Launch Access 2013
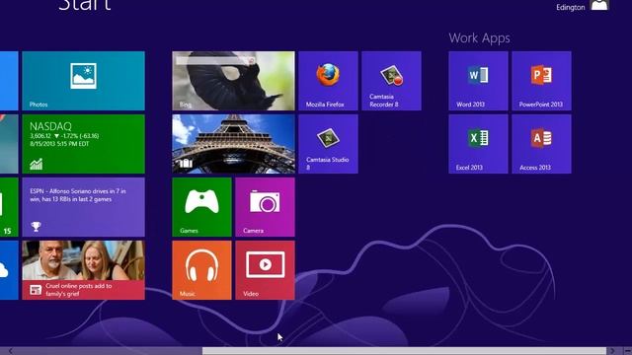This screenshot has height=355, width=632. (x=541, y=144)
